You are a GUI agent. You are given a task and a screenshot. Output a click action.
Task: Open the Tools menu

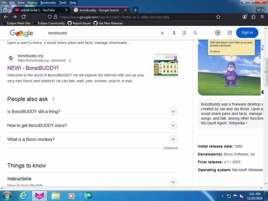pyautogui.click(x=63, y=3)
